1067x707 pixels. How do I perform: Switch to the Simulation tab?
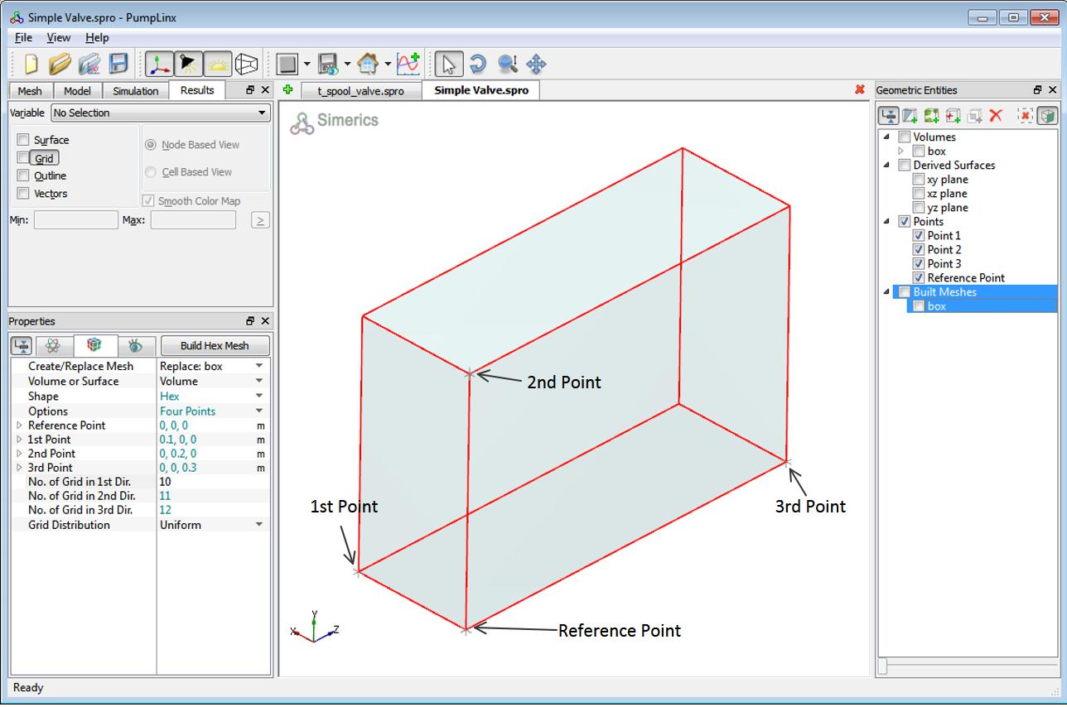(x=134, y=90)
